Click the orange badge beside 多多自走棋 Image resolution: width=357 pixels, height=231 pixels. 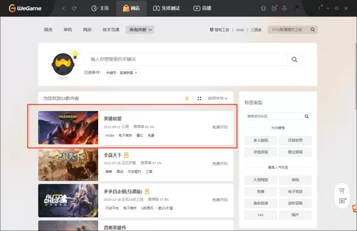pyautogui.click(x=147, y=192)
